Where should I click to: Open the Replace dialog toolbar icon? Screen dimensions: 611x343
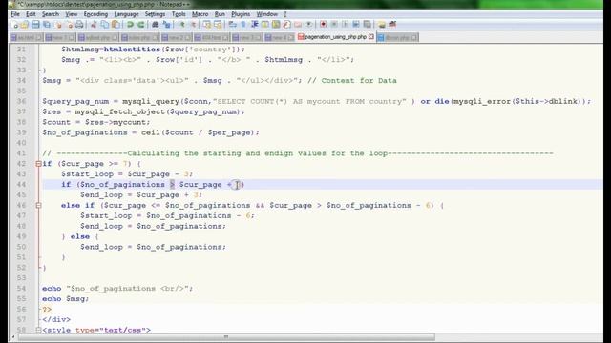pyautogui.click(x=166, y=25)
